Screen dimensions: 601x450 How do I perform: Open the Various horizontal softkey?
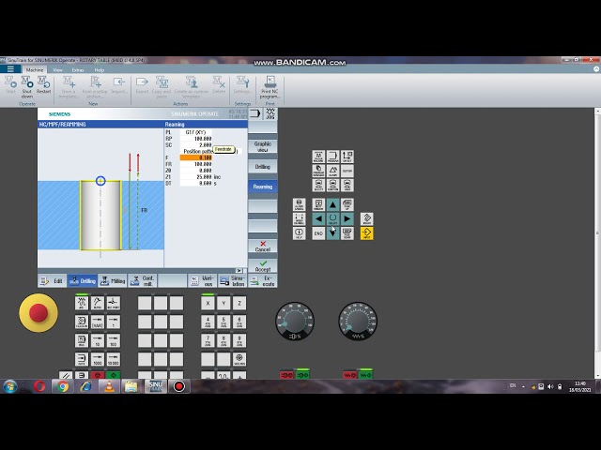coord(203,281)
